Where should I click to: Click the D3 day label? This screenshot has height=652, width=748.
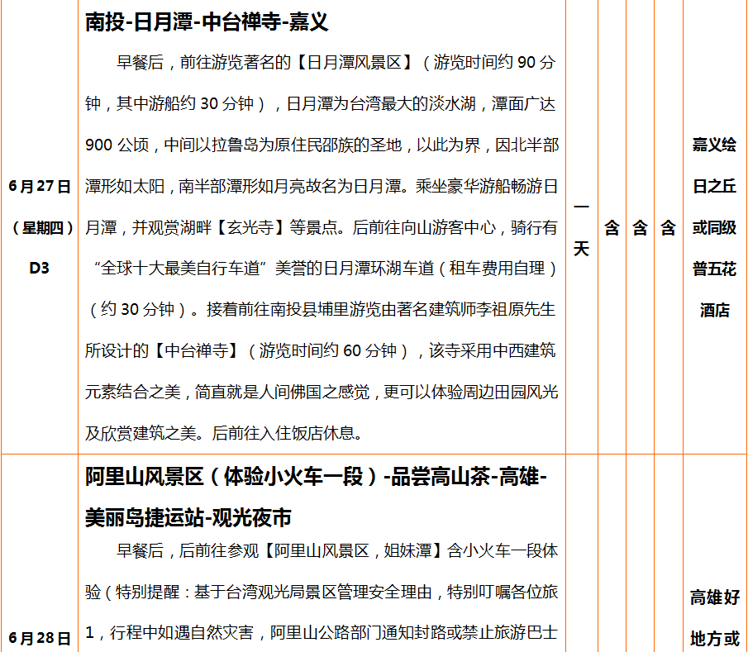point(40,269)
